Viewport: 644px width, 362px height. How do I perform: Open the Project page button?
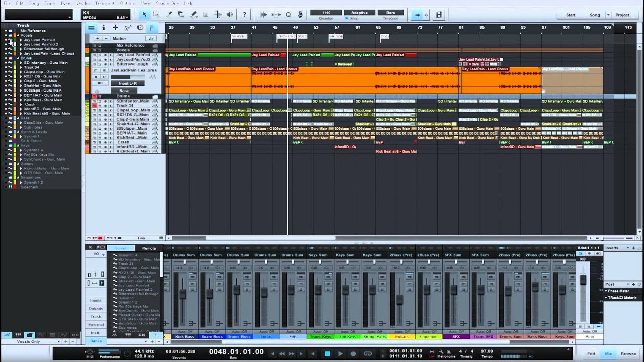click(x=622, y=15)
